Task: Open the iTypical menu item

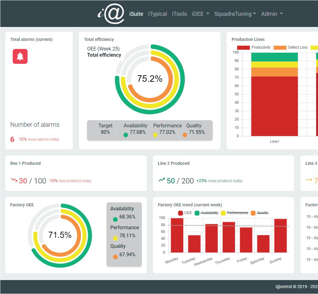Action: point(158,14)
